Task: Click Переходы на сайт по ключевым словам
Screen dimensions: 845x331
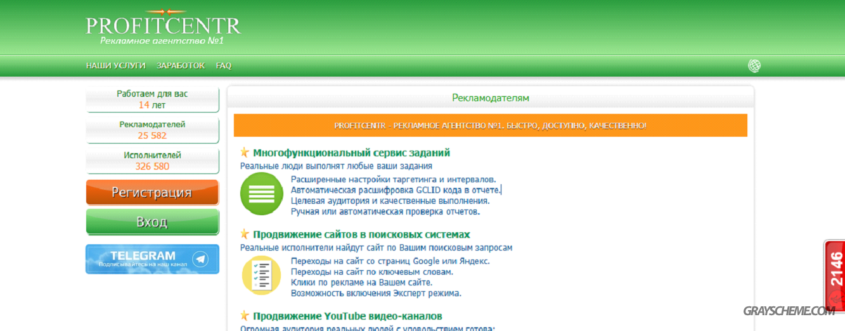Action: pos(372,272)
